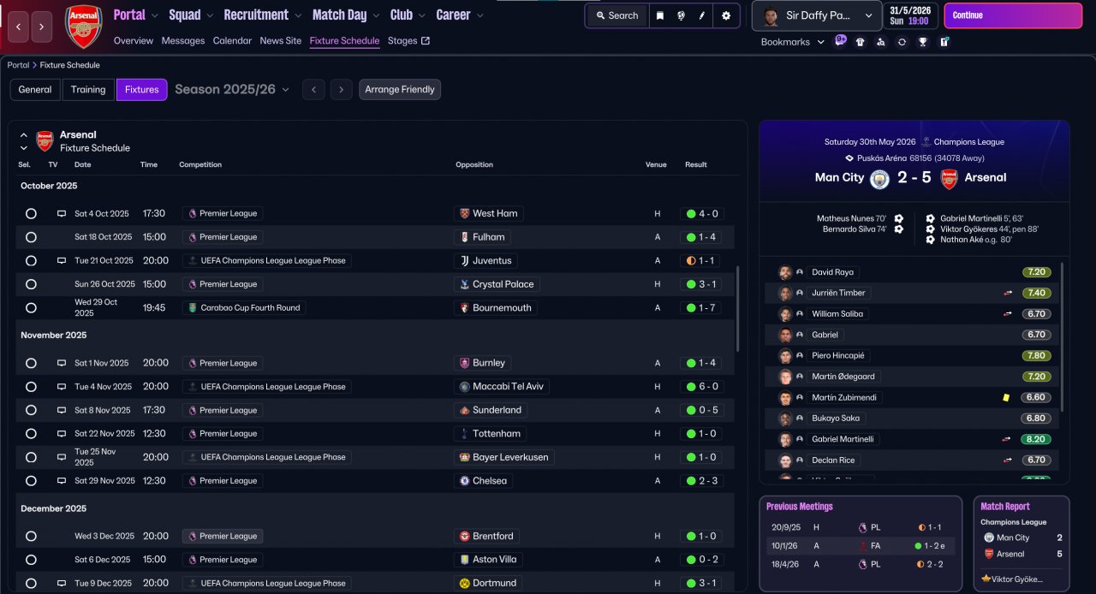This screenshot has height=594, width=1096.
Task: Select the radio button for Bournemouth fixture
Action: tap(31, 308)
